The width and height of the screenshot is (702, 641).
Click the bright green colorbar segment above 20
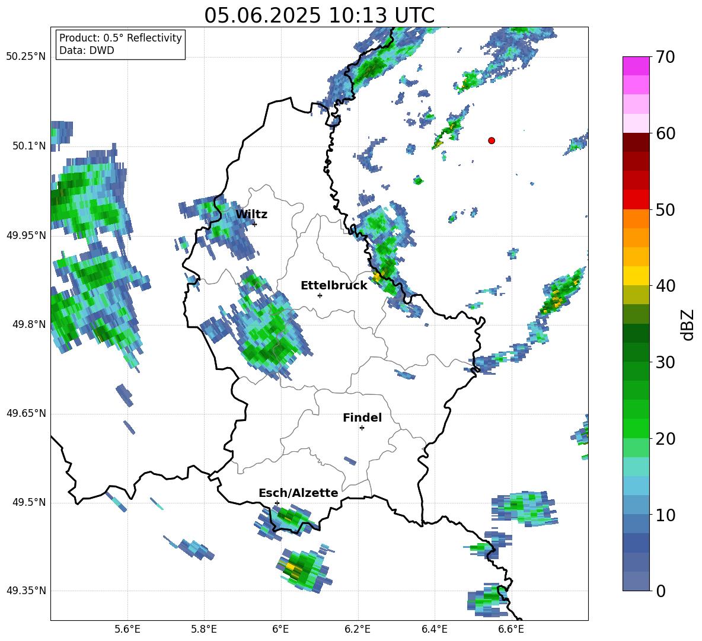coord(636,428)
